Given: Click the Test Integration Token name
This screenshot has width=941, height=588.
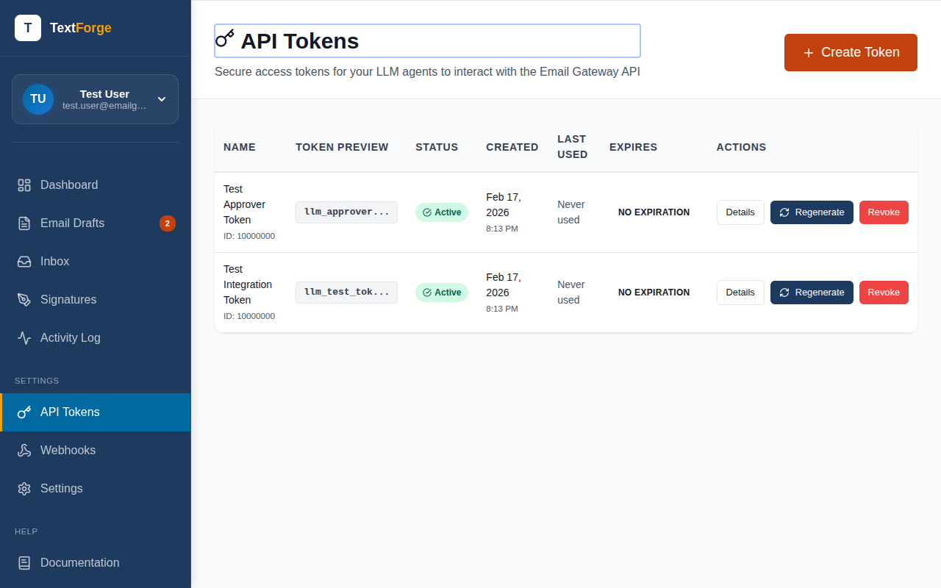Looking at the screenshot, I should point(248,284).
